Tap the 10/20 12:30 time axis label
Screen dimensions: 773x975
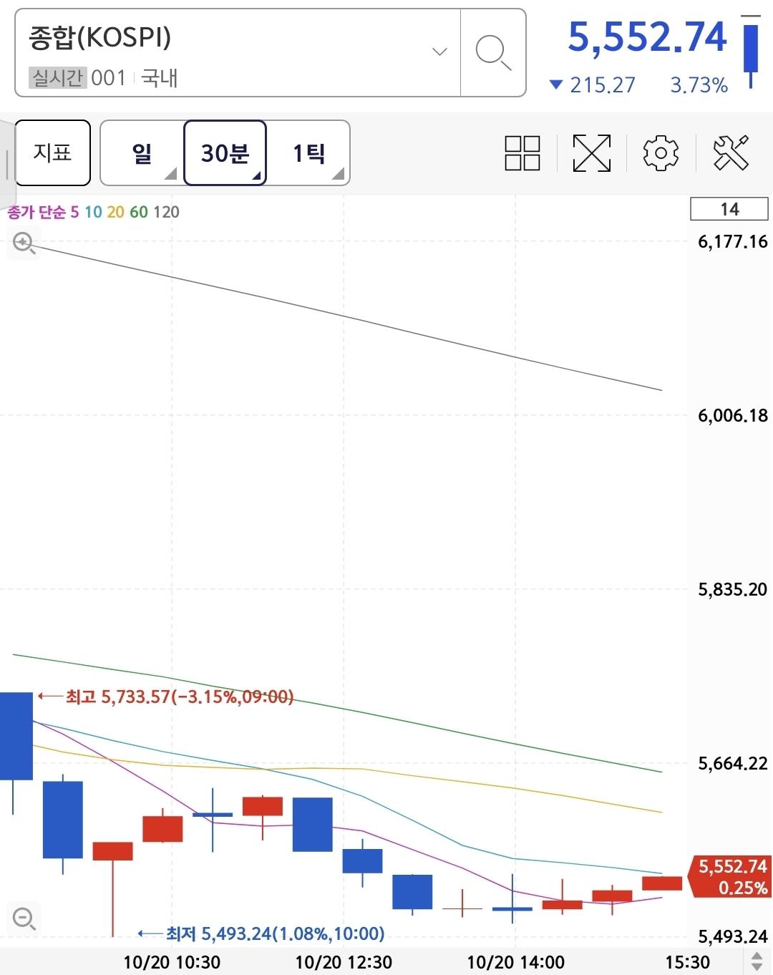[344, 962]
